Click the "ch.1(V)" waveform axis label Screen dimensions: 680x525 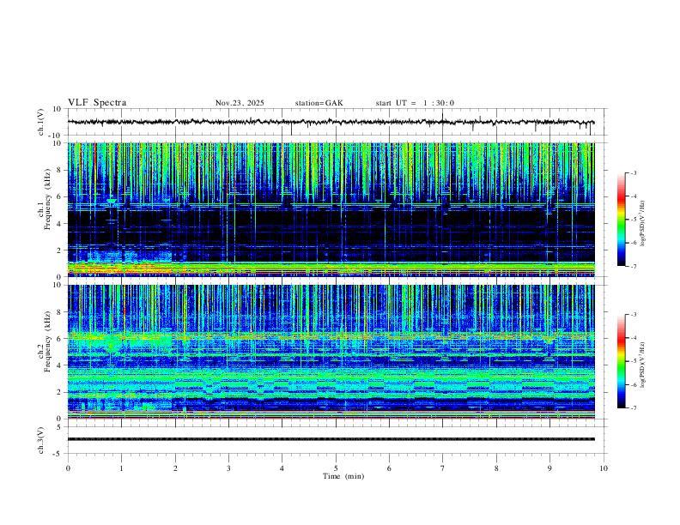click(x=41, y=122)
